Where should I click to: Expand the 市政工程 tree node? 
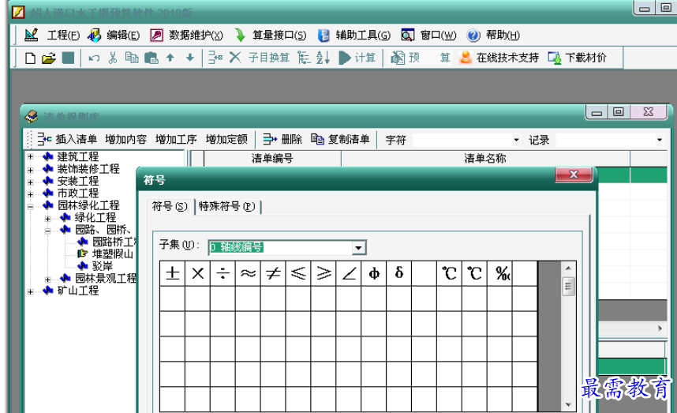(x=30, y=194)
